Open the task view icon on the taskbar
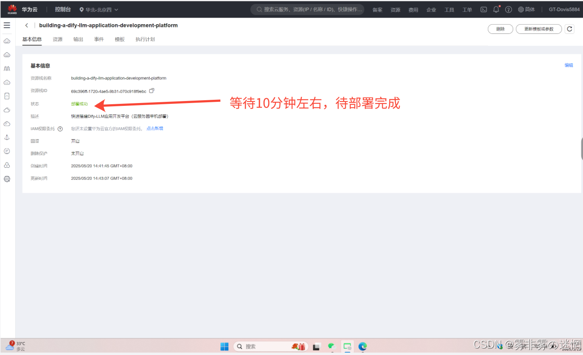583x355 pixels. (316, 347)
